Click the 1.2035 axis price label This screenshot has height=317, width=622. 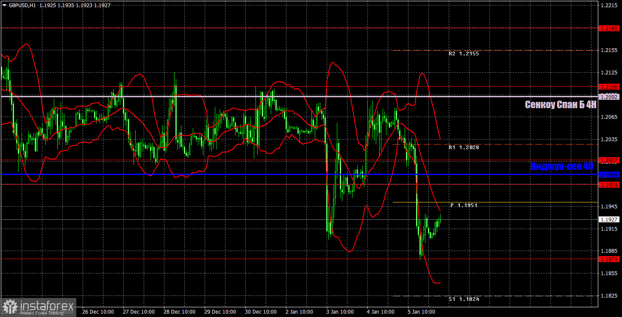609,139
